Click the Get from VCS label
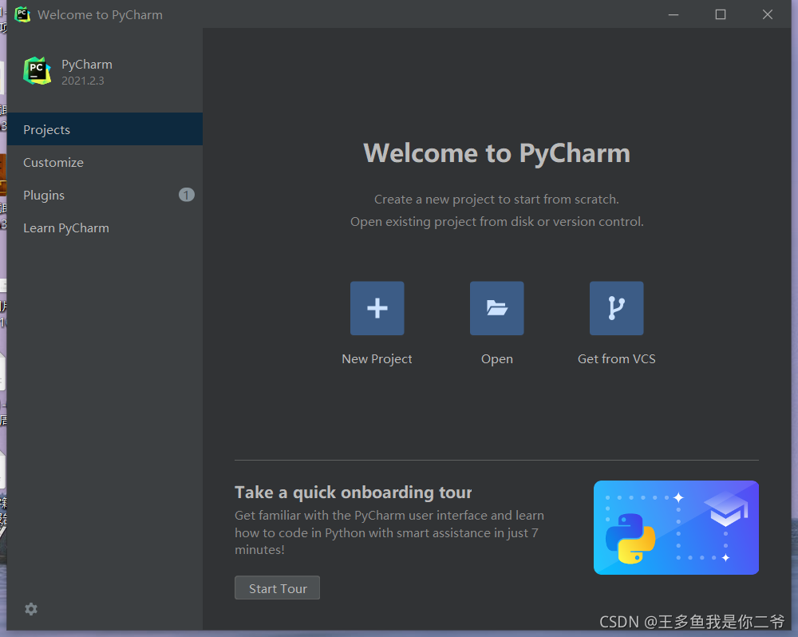Image resolution: width=798 pixels, height=637 pixels. point(616,358)
